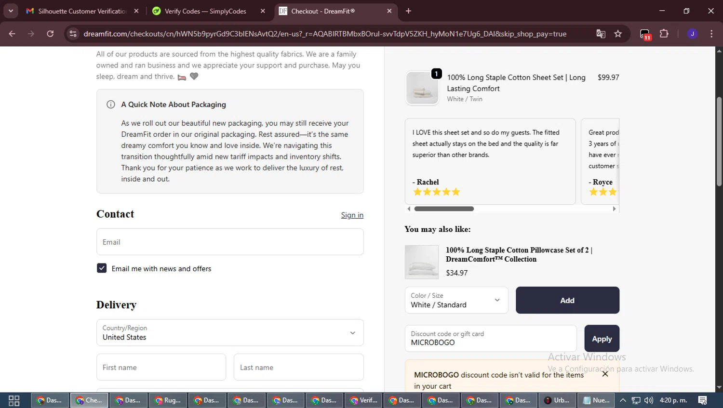Open a new browser tab
The height and width of the screenshot is (408, 723).
click(x=408, y=11)
